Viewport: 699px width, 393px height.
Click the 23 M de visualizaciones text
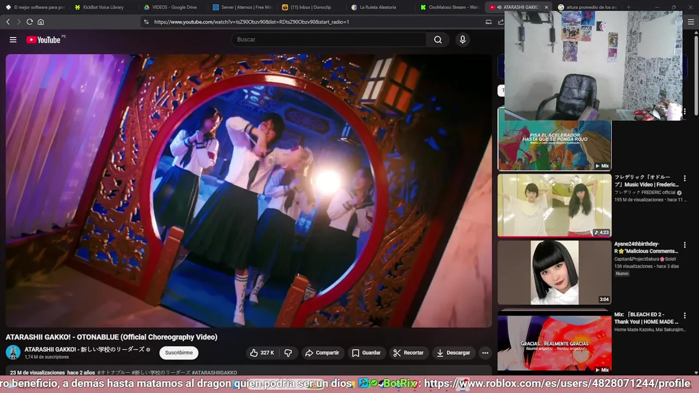[x=37, y=373]
